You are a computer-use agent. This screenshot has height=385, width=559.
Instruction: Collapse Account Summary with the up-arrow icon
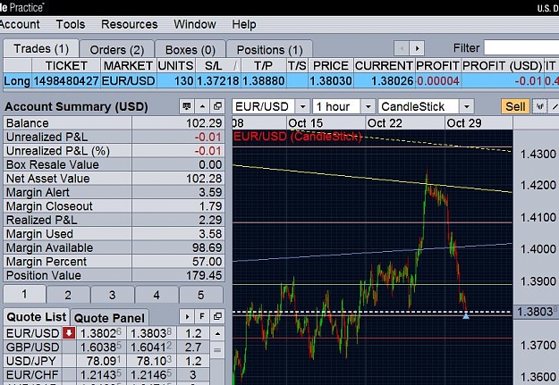(x=202, y=106)
